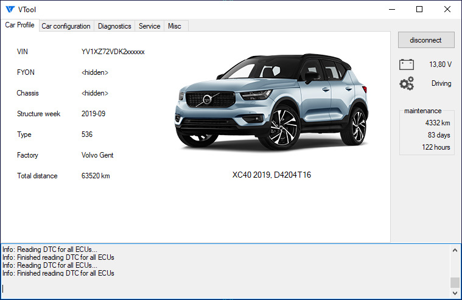This screenshot has width=462, height=300.
Task: Click the Type field label
Action: coord(24,134)
